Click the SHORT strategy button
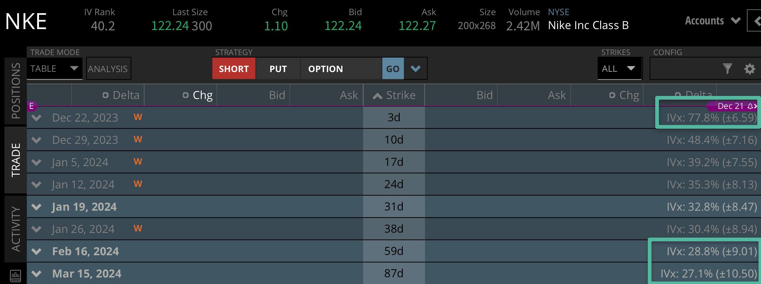The width and height of the screenshot is (761, 284). [x=234, y=69]
